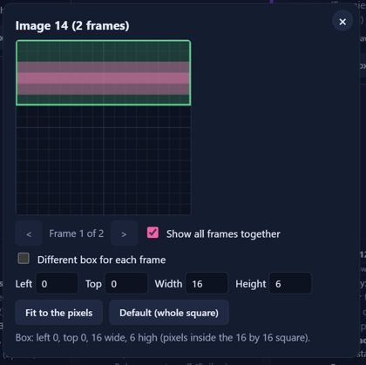366x365 pixels.
Task: Click the Image 14 (2 frames) title
Action: (72, 25)
